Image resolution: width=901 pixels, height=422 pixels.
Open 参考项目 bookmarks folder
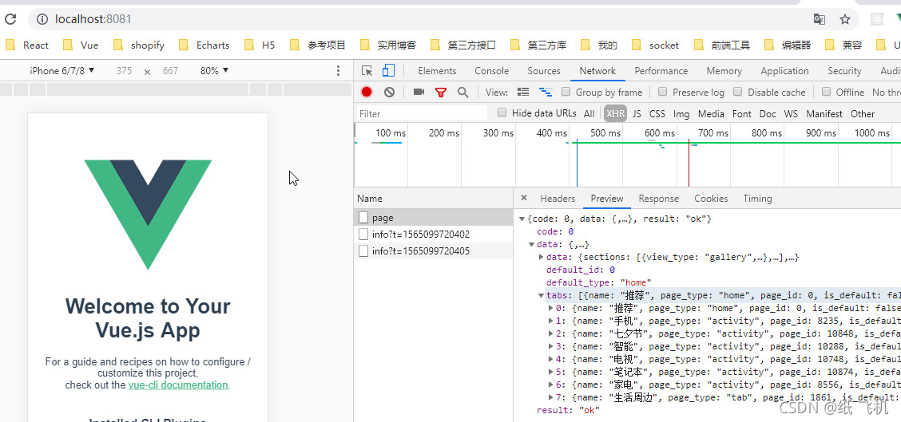(x=318, y=45)
